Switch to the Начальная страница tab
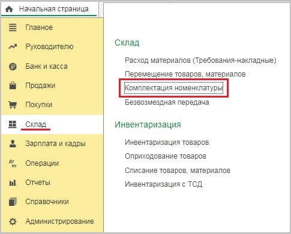Viewport: 291px width, 234px height. click(49, 9)
